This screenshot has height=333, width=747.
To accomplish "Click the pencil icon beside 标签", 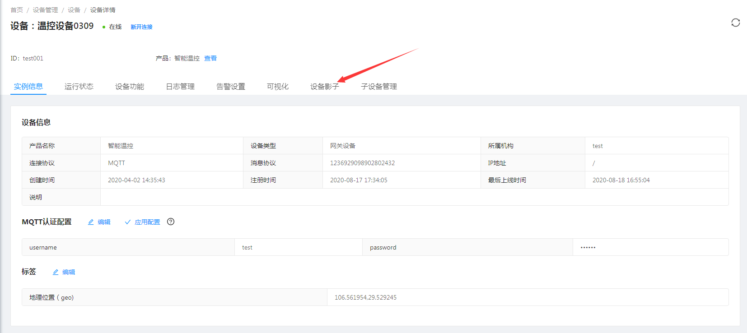I will (56, 272).
